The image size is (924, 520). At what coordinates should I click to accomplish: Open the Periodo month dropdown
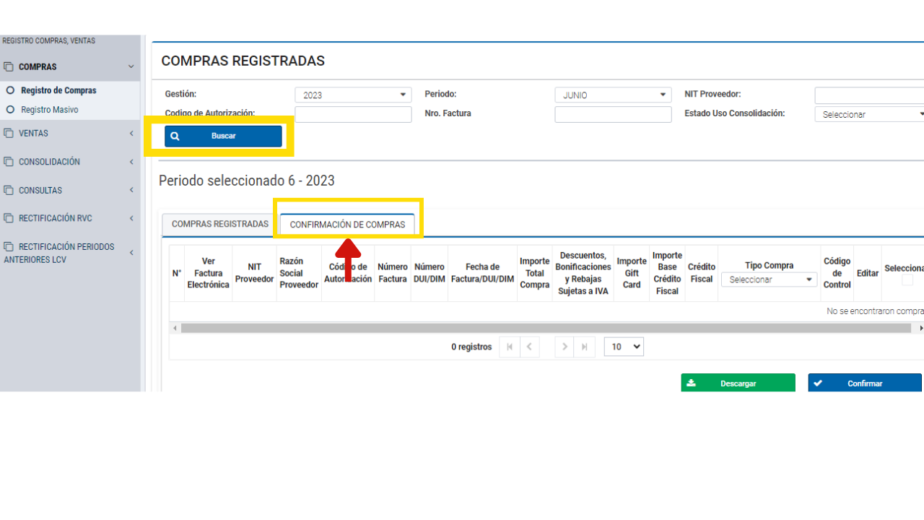coord(612,95)
